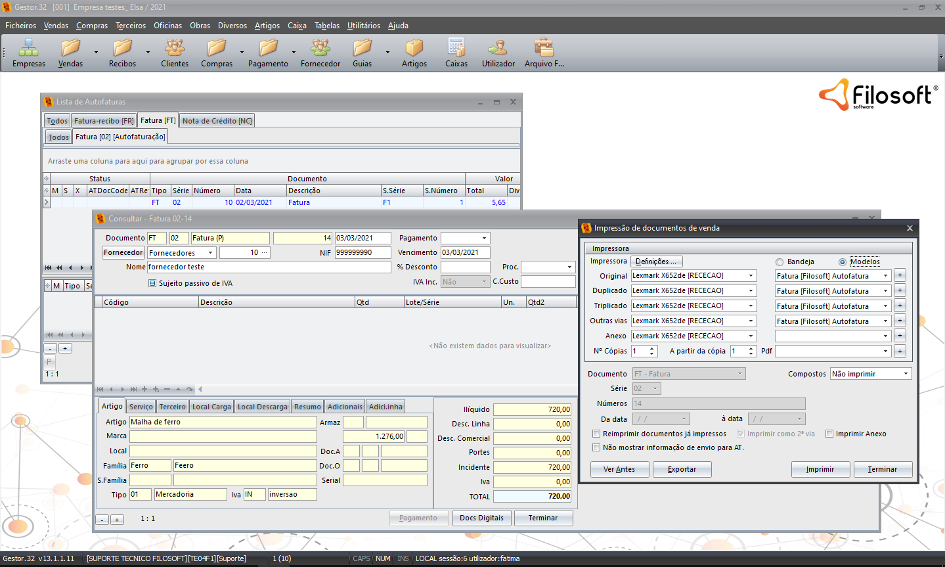945x567 pixels.
Task: Click the Pagamento toolbar icon
Action: (268, 53)
